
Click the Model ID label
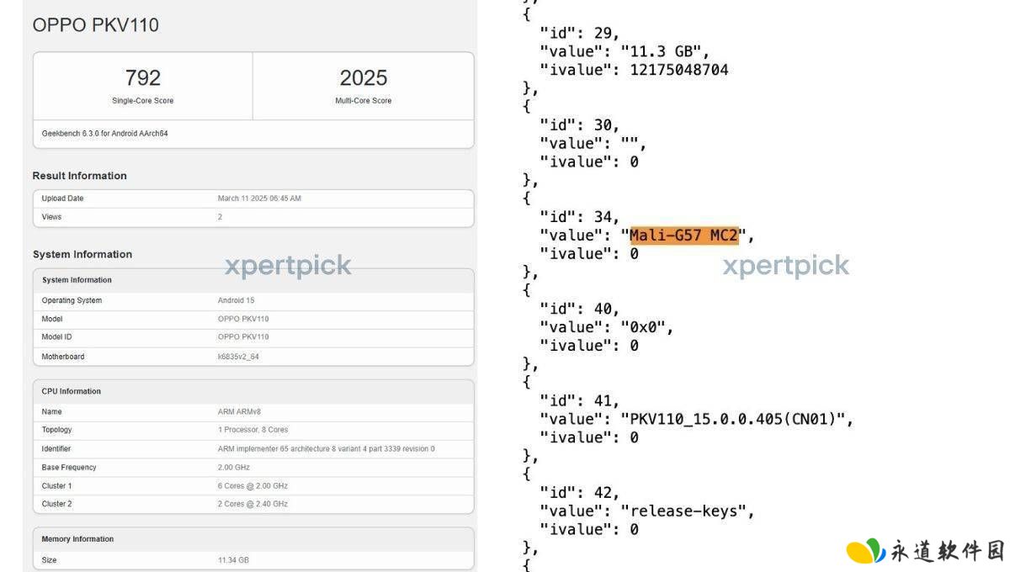click(x=56, y=336)
